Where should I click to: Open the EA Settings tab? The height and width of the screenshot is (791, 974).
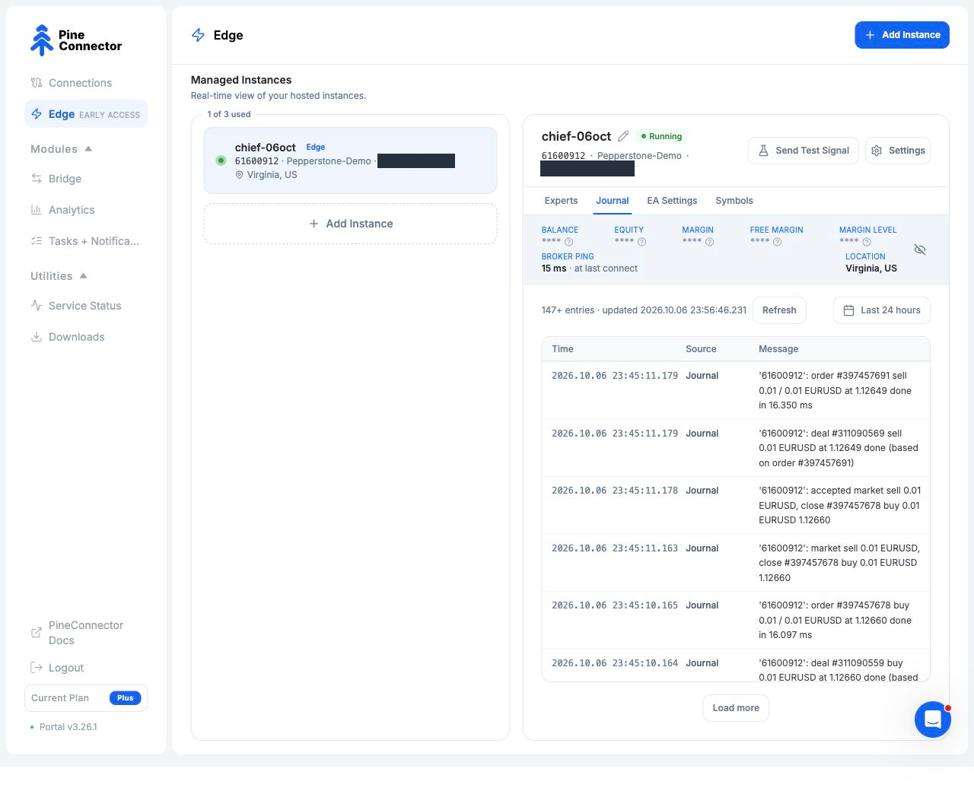[672, 201]
